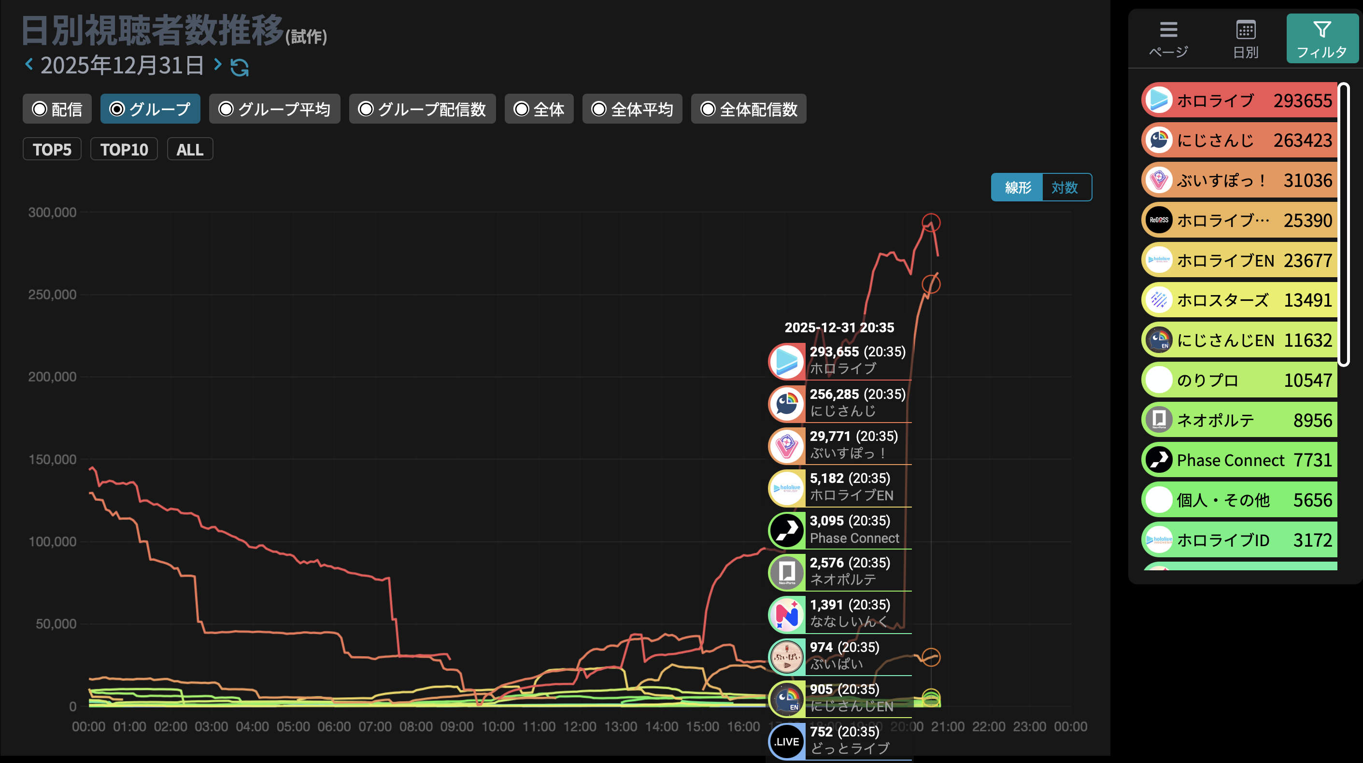Open the 日別 calendar icon
The height and width of the screenshot is (763, 1363).
pyautogui.click(x=1246, y=29)
